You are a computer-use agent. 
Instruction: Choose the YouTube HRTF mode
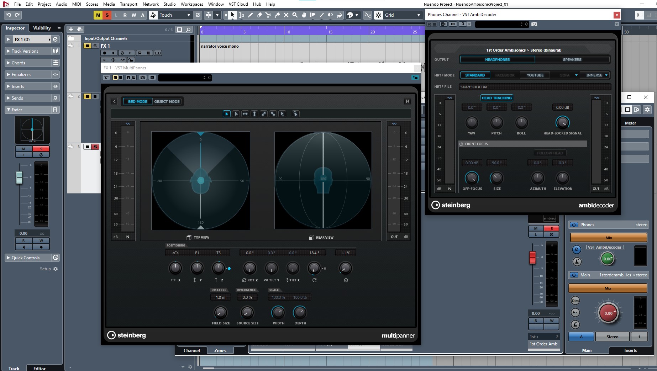coord(535,75)
